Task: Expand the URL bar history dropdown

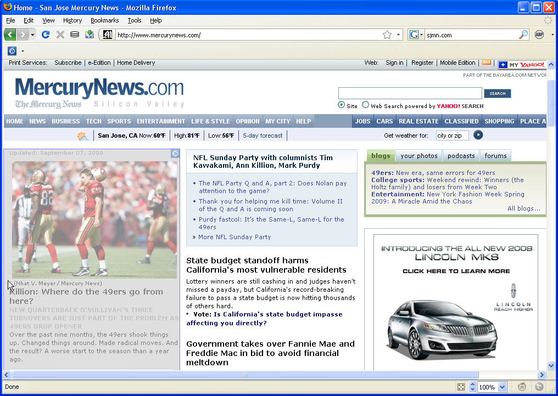Action: 398,35
